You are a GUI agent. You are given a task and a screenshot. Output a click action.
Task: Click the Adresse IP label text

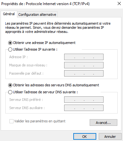pyautogui.click(x=19, y=57)
